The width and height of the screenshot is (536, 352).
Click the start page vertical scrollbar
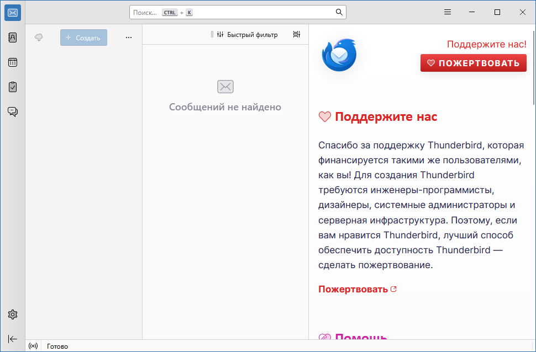pos(533,66)
